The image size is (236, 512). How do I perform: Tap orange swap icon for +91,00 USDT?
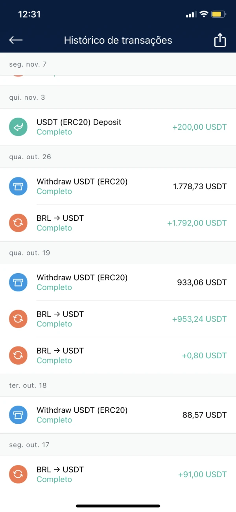18,474
